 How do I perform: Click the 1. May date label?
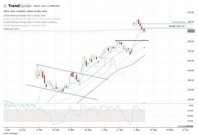click(x=136, y=130)
